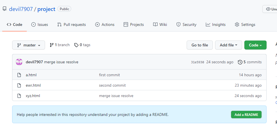Click the Actions play icon
Image resolution: width=277 pixels, height=128 pixels.
click(97, 24)
